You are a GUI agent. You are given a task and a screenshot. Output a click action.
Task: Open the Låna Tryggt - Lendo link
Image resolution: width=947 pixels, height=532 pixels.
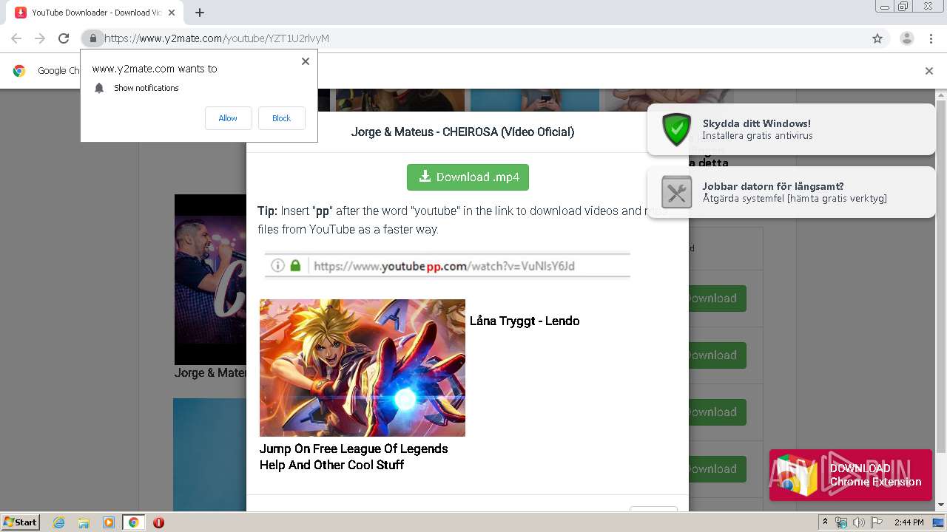[x=525, y=321]
